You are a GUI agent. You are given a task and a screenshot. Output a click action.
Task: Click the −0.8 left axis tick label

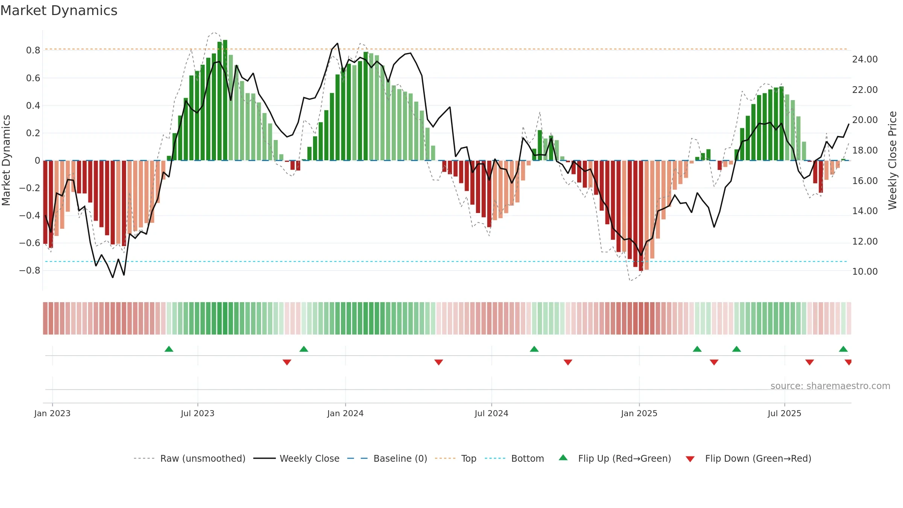coord(30,270)
